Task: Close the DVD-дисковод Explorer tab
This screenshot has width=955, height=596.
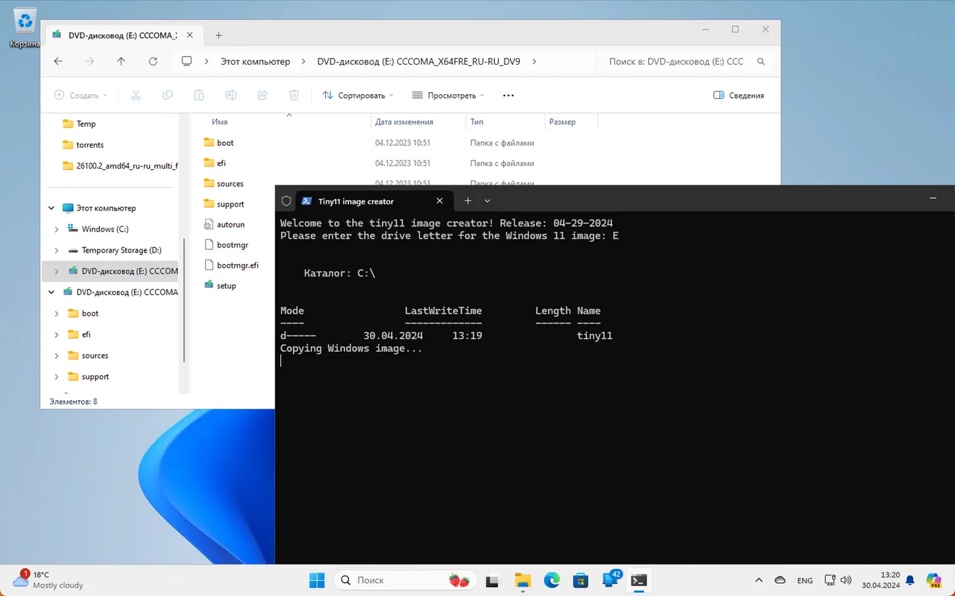Action: [190, 36]
